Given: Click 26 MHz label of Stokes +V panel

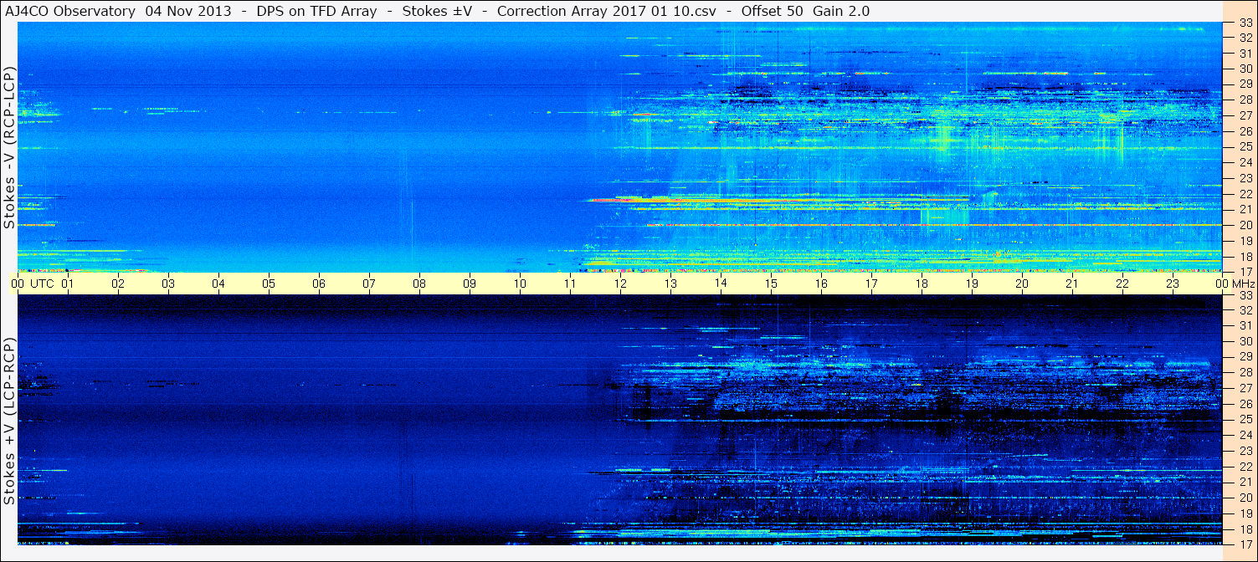Looking at the screenshot, I should coord(1245,403).
